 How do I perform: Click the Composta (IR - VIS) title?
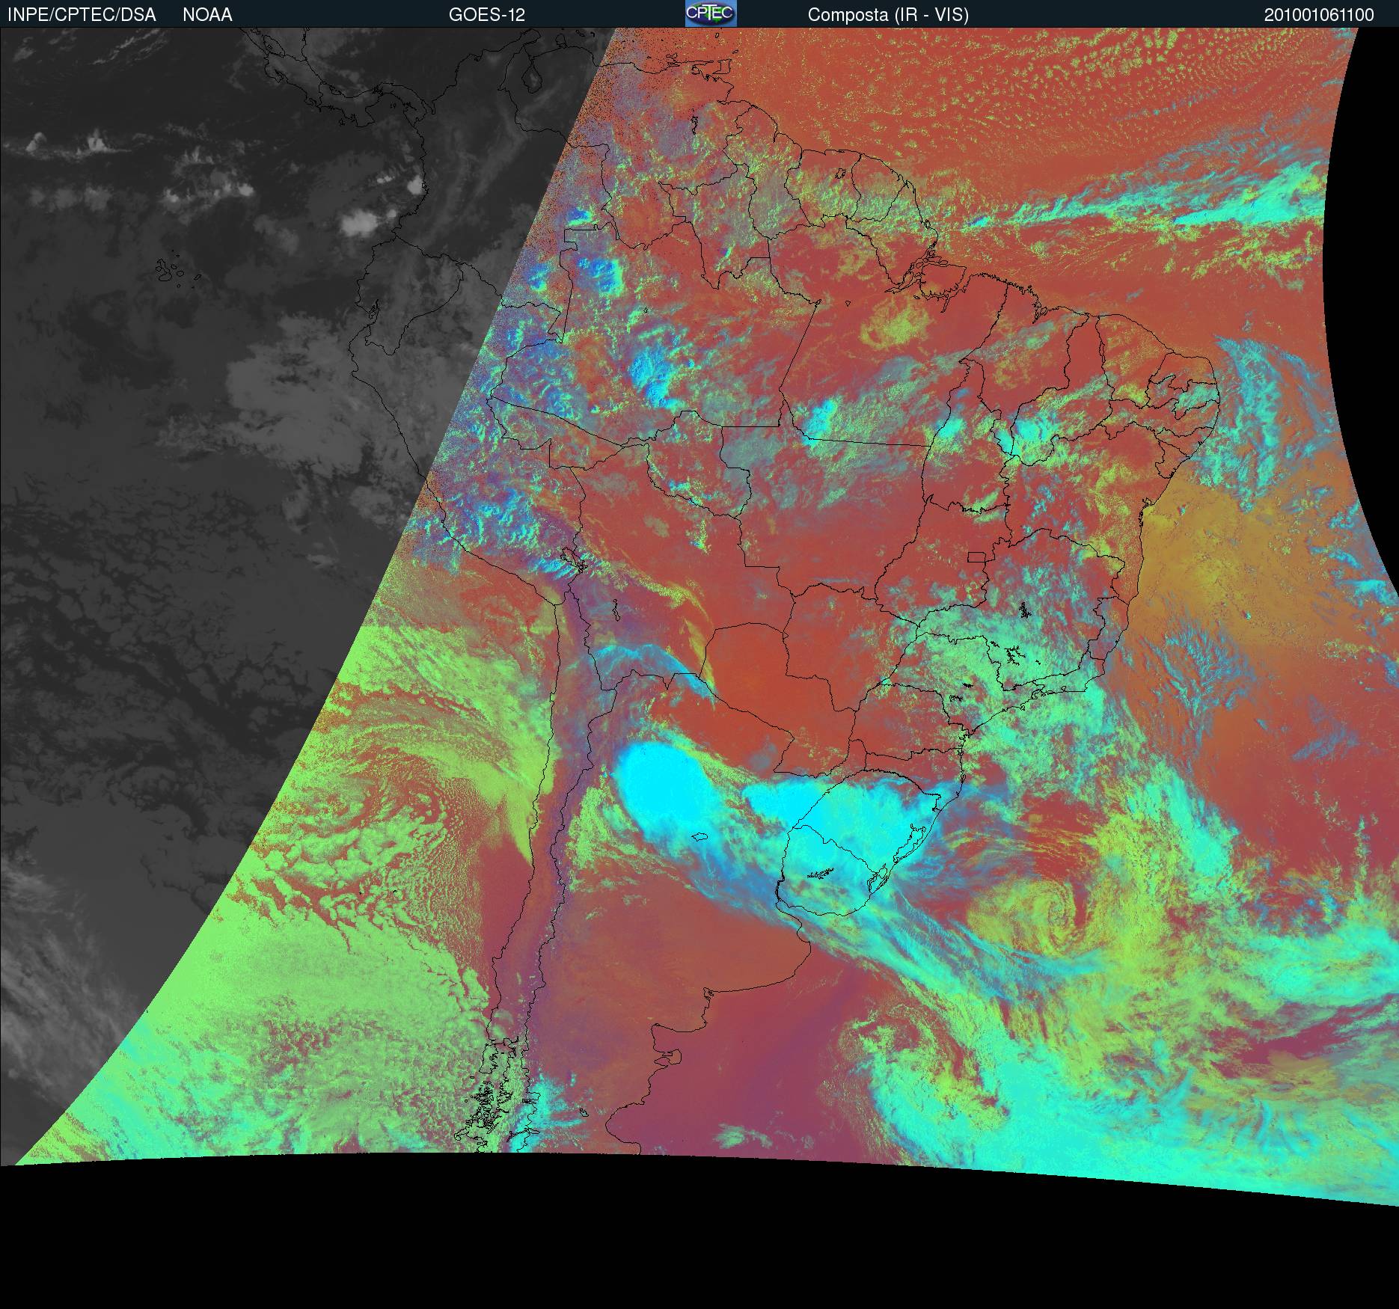point(888,15)
